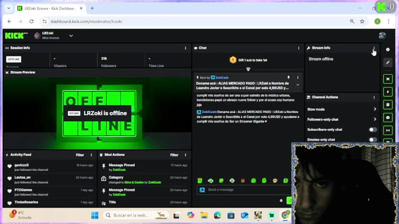Open a new browser tab
The height and width of the screenshot is (224, 399).
click(92, 8)
